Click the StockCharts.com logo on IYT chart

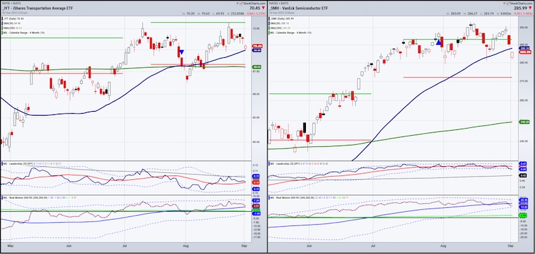coord(253,3)
